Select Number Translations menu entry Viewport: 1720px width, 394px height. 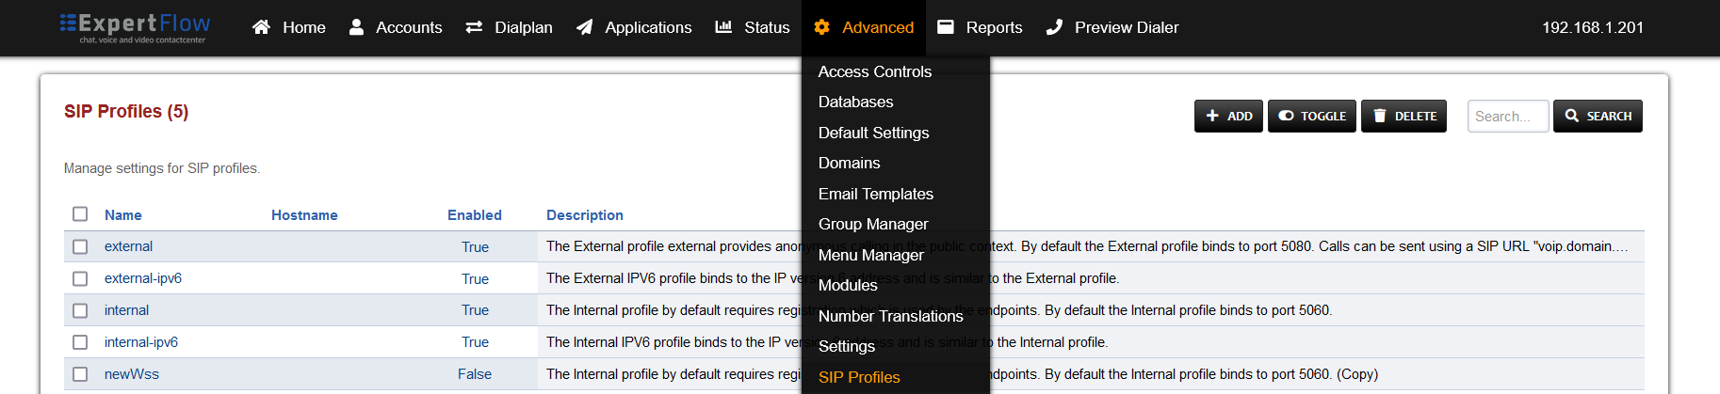890,316
